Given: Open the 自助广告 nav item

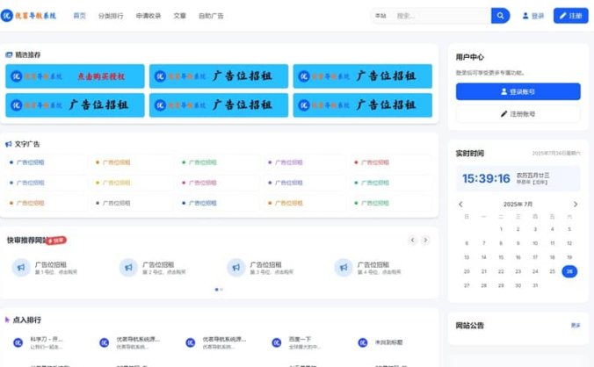Looking at the screenshot, I should point(211,16).
